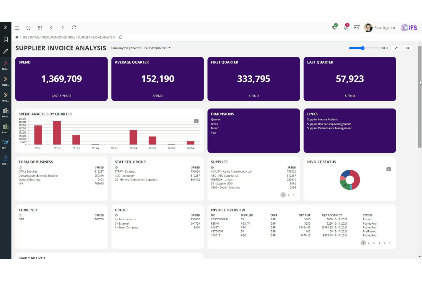Open the Fleet... sidebar item
The width and height of the screenshot is (422, 281).
click(x=5, y=81)
